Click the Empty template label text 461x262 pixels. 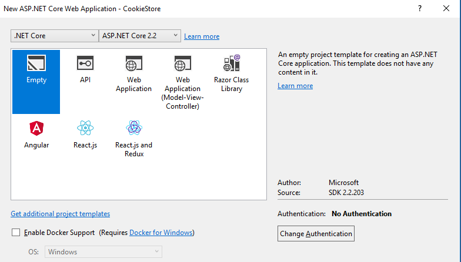[36, 80]
